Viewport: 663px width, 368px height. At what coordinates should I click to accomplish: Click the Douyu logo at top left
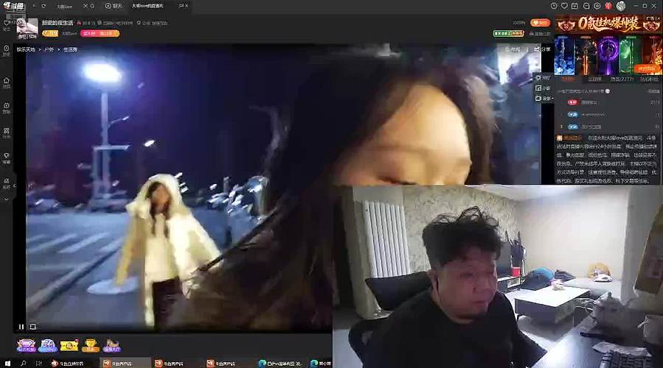(x=13, y=6)
